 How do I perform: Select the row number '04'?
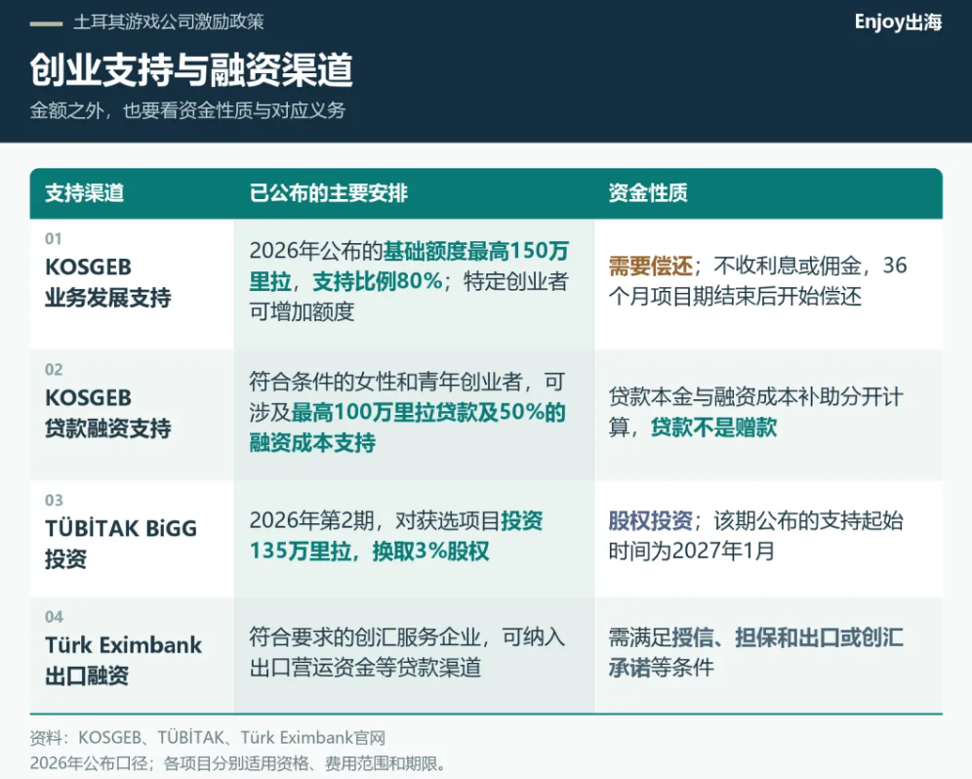[x=54, y=617]
